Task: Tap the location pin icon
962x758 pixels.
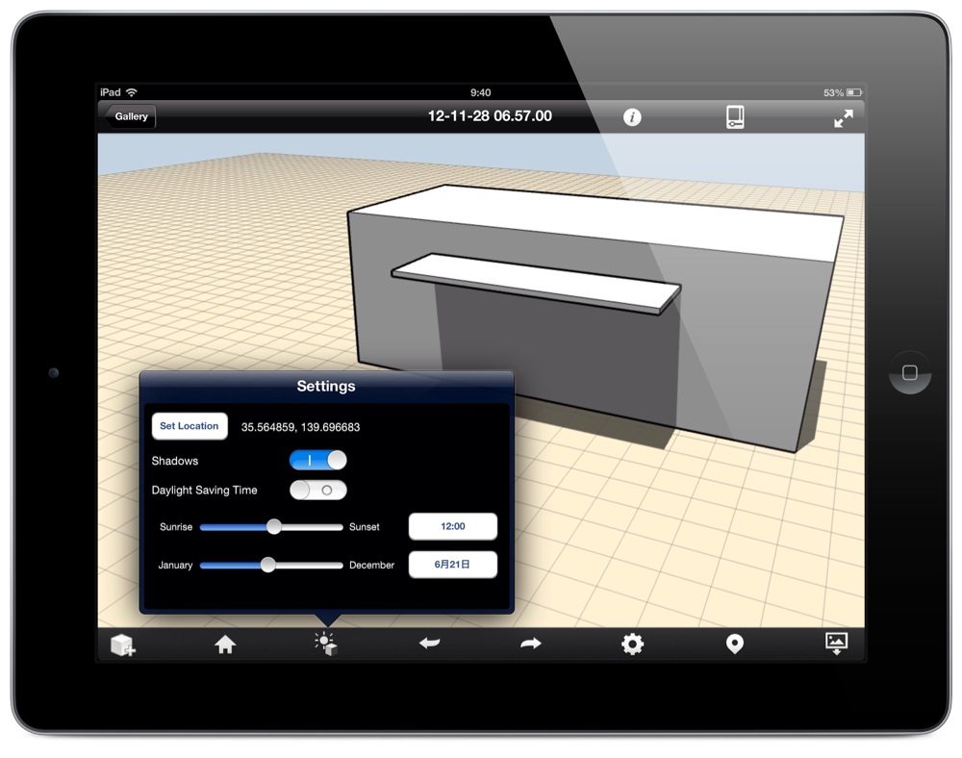Action: [734, 644]
